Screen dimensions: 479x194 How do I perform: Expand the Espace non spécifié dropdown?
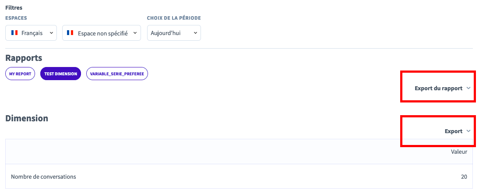(102, 33)
